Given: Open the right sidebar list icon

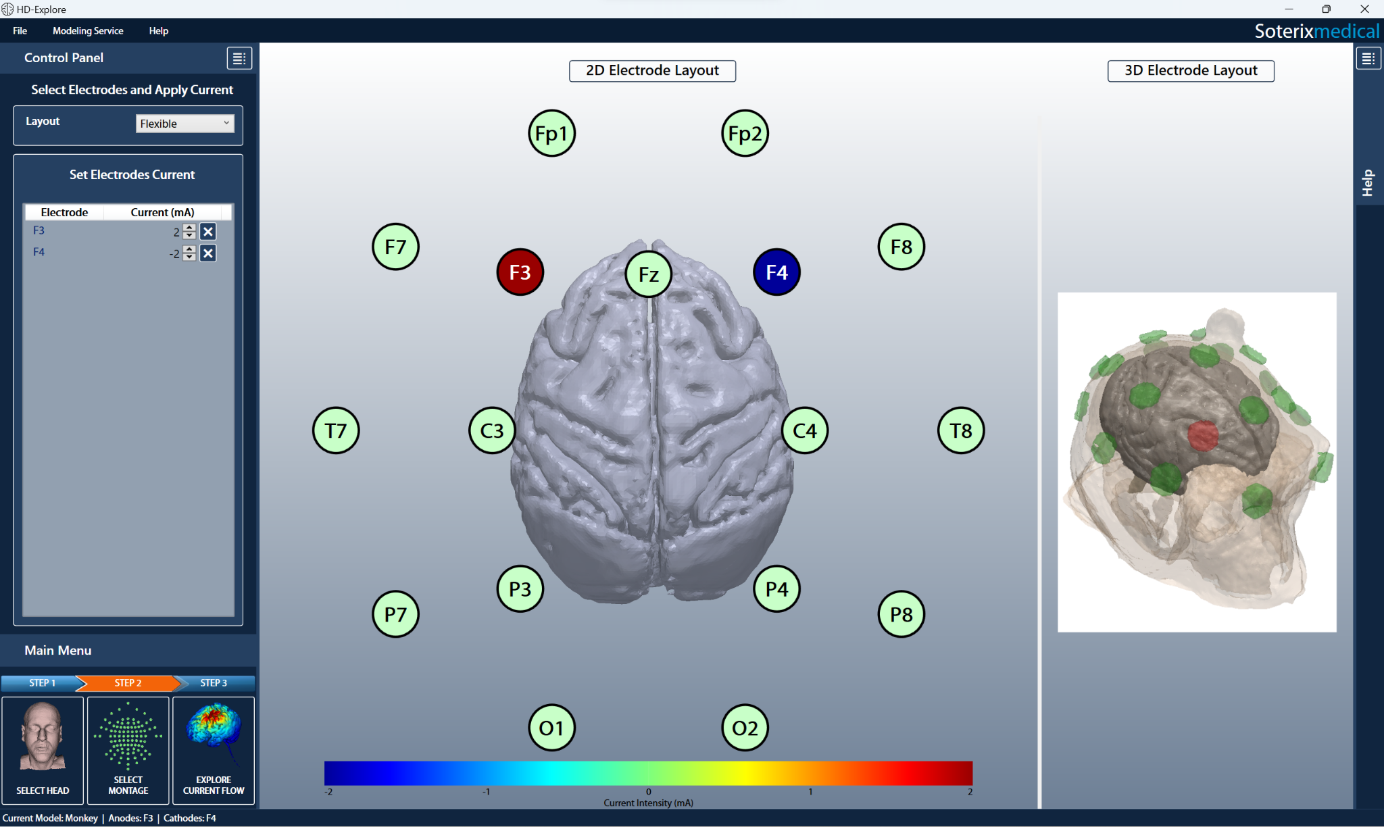Looking at the screenshot, I should (x=1368, y=59).
